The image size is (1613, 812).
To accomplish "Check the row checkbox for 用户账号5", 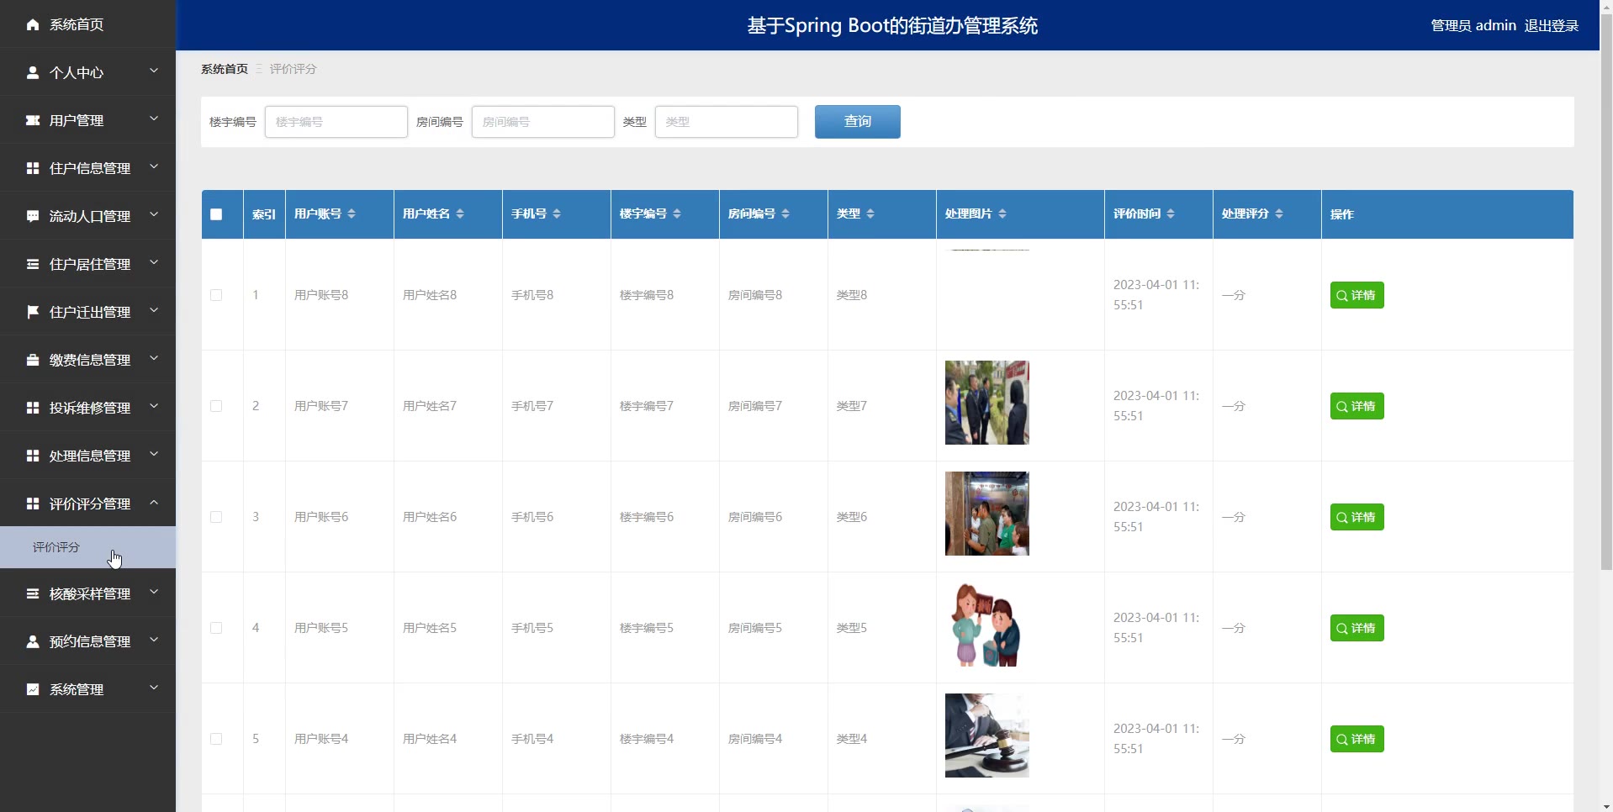I will point(216,628).
